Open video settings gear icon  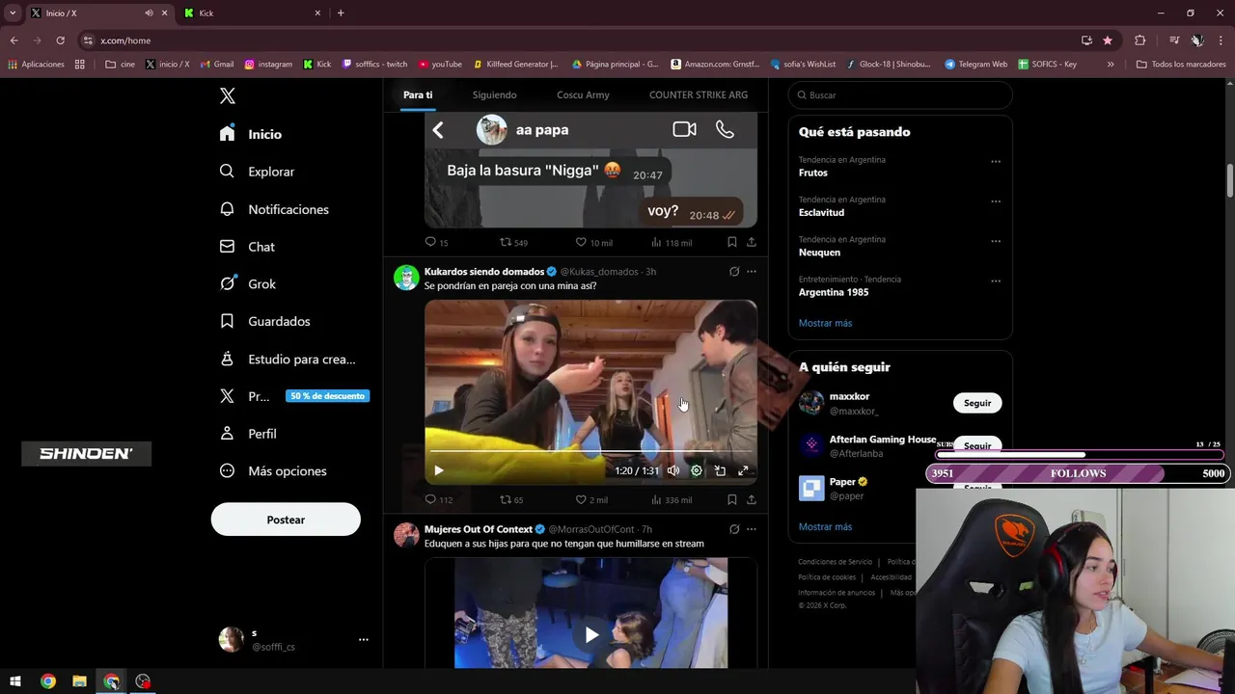click(697, 470)
